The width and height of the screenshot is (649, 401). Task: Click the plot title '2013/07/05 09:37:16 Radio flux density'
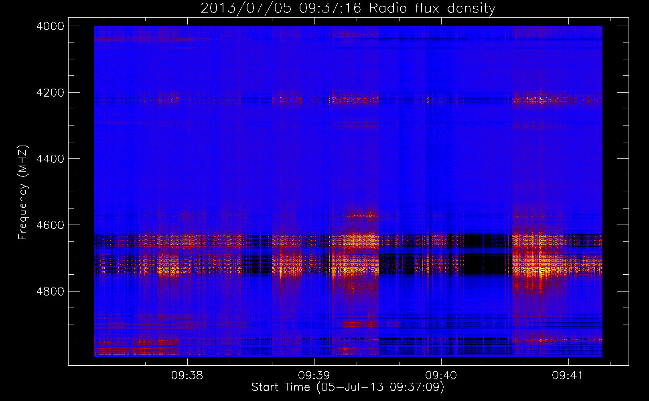(x=348, y=8)
